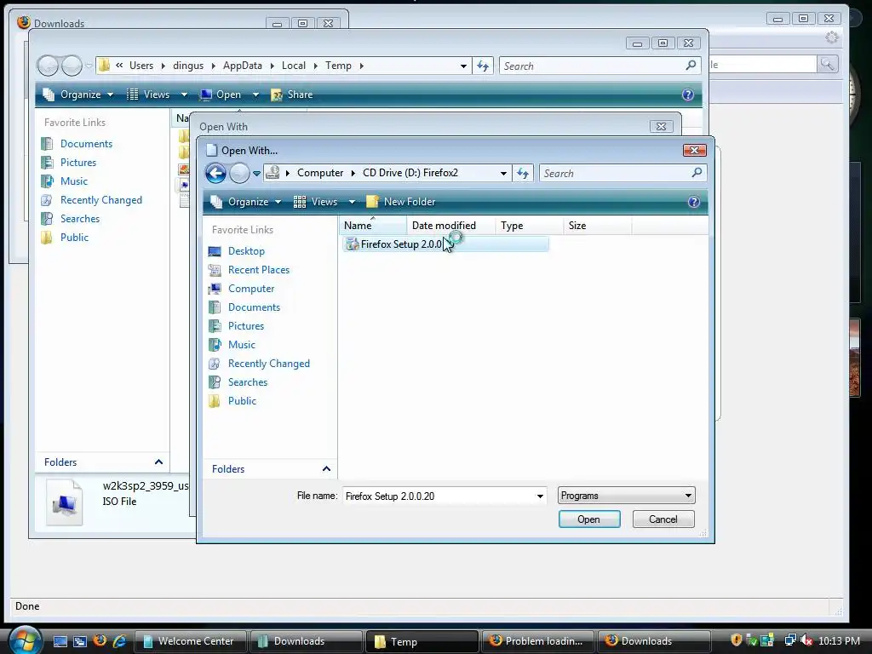This screenshot has height=654, width=872.
Task: Click the ISO file thumbnail in details pane
Action: (65, 502)
